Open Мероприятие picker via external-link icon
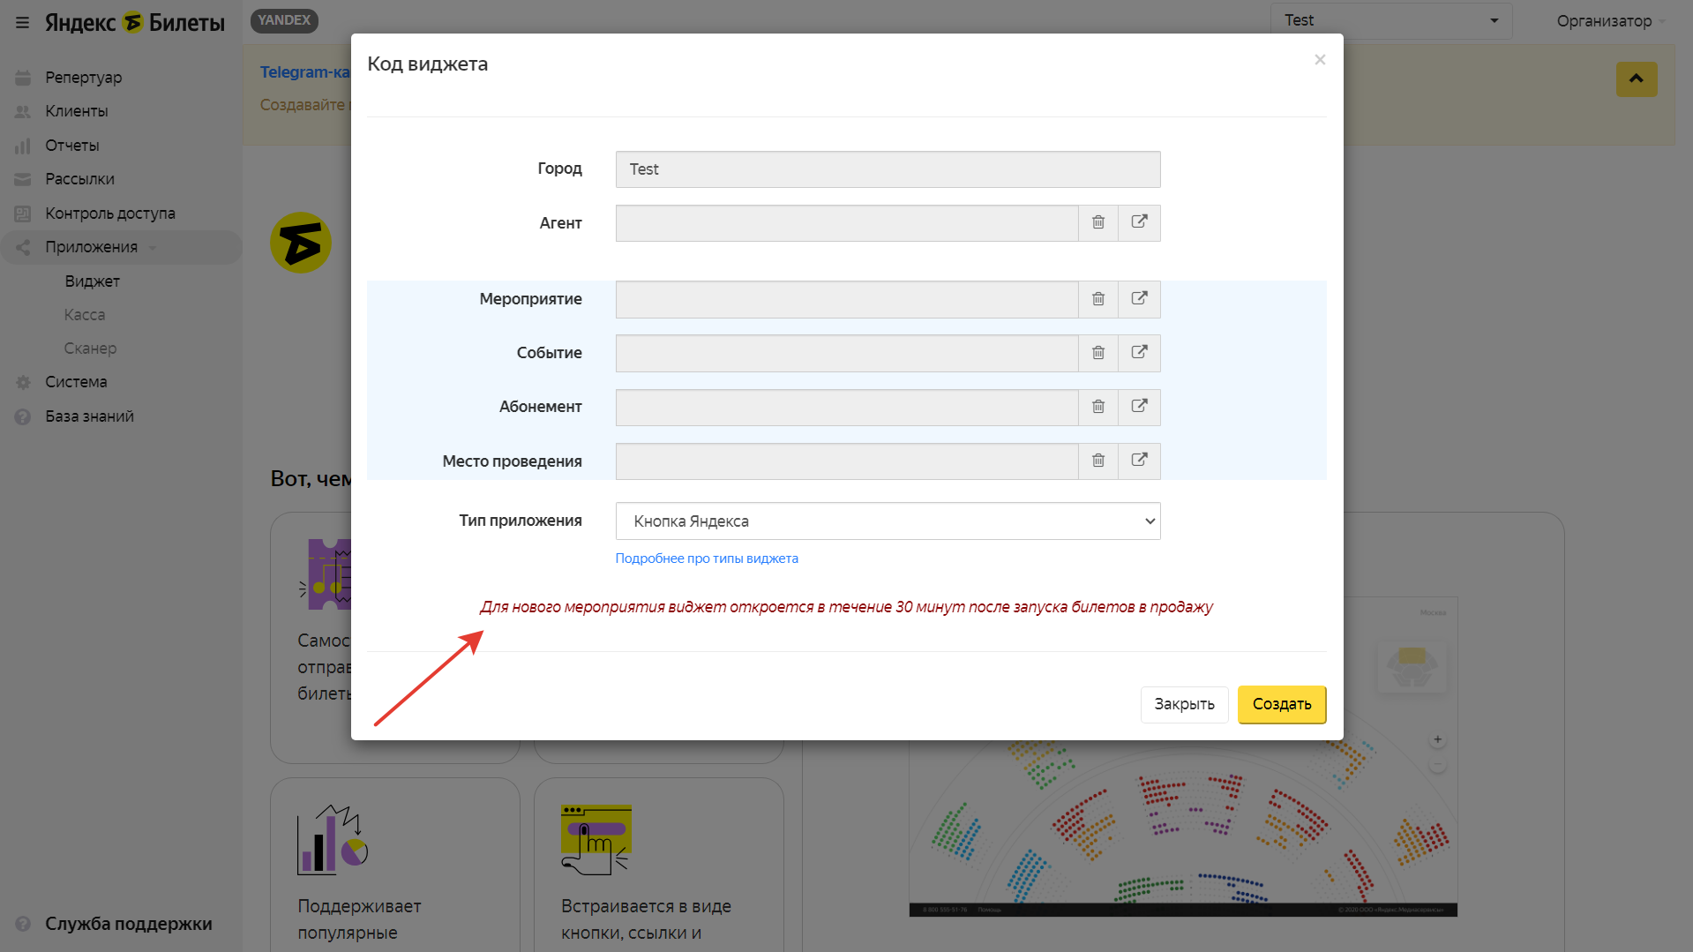The height and width of the screenshot is (952, 1693). (x=1139, y=299)
